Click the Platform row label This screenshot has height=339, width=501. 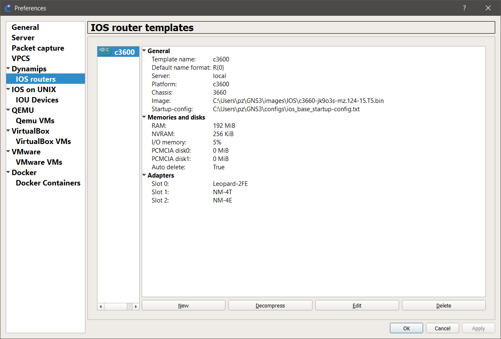(164, 84)
